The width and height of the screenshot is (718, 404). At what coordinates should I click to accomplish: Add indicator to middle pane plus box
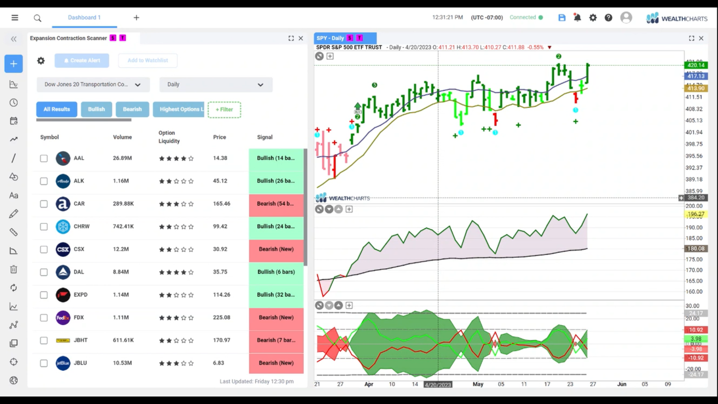pos(349,209)
